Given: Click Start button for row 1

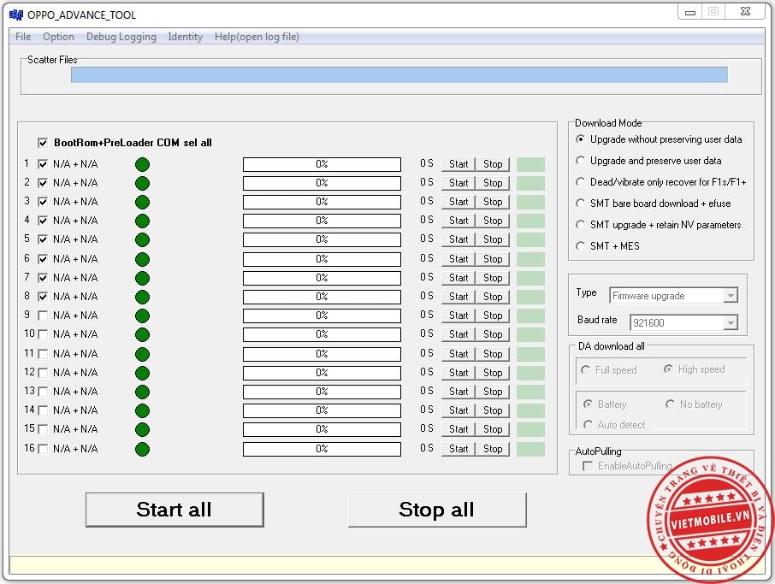Looking at the screenshot, I should (x=458, y=164).
